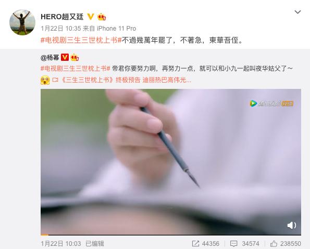Click HERO赵又廷's profile avatar
Viewport: 310px width, 249px height.
click(x=22, y=22)
